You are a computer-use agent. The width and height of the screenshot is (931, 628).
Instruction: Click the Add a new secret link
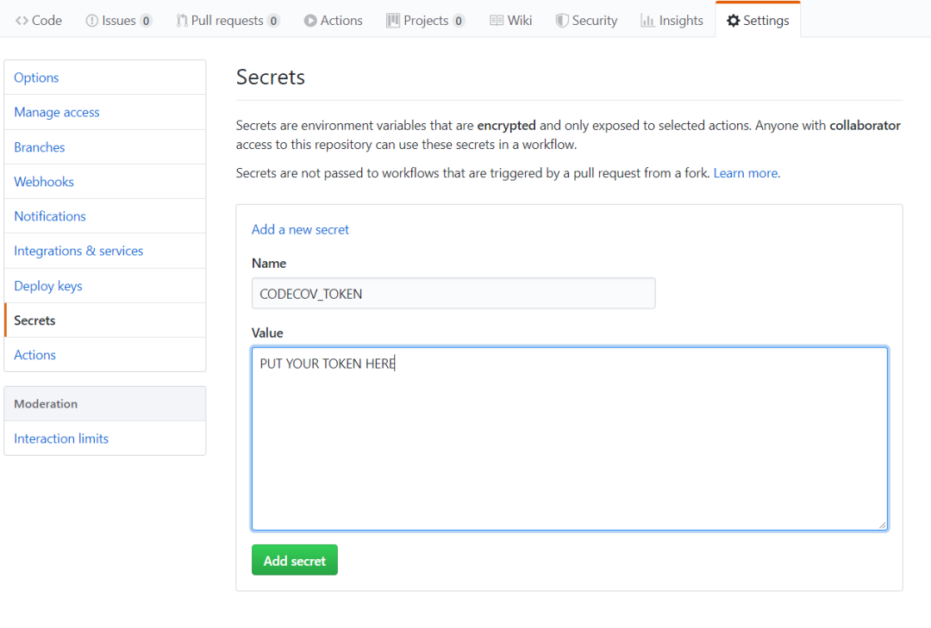[300, 229]
